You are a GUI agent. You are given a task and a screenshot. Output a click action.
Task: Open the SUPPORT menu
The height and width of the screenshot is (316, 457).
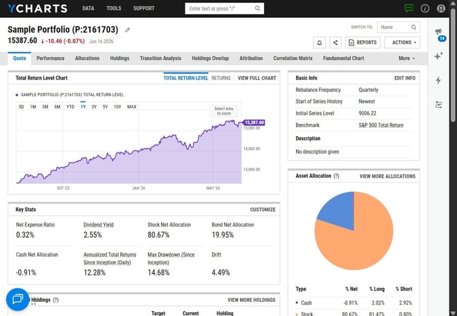[x=144, y=8]
